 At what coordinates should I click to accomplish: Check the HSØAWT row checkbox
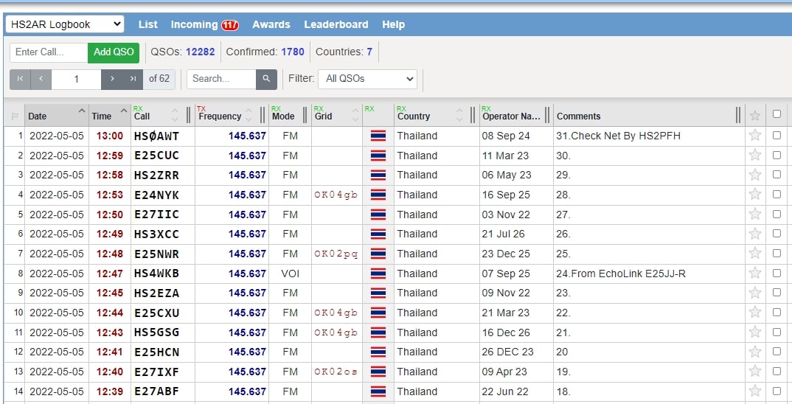tap(777, 135)
